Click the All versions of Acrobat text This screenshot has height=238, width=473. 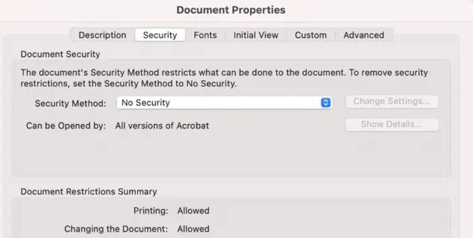tap(162, 126)
